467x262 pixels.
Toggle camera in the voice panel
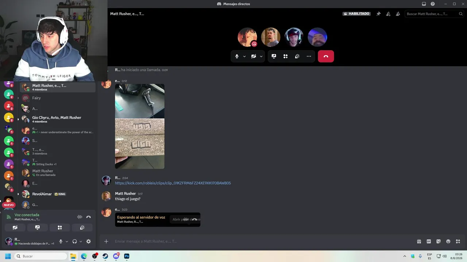15,227
